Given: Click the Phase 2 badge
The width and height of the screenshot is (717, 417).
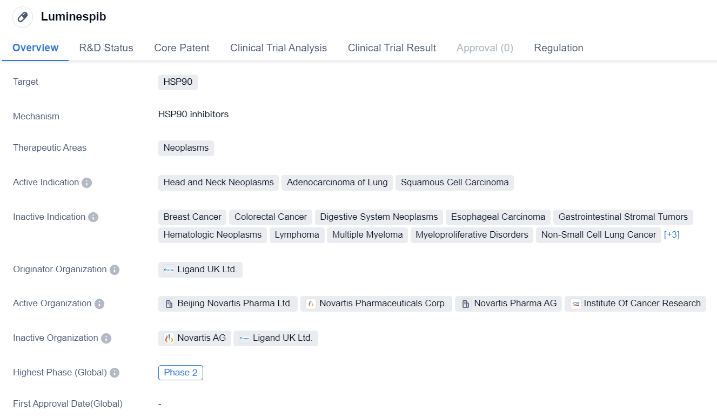Looking at the screenshot, I should [x=180, y=373].
